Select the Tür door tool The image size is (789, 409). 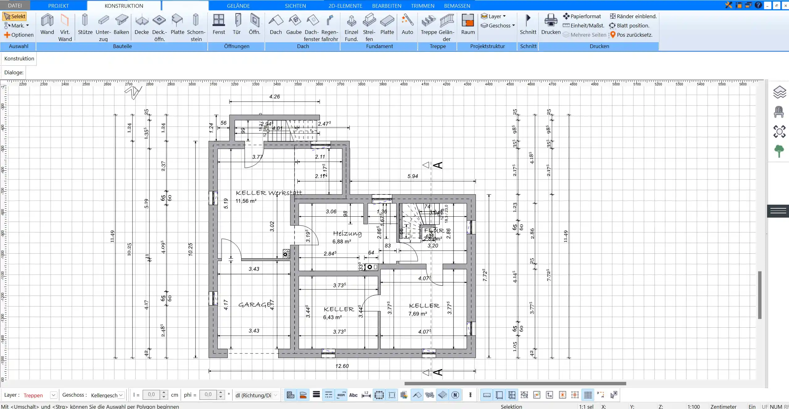tap(237, 24)
